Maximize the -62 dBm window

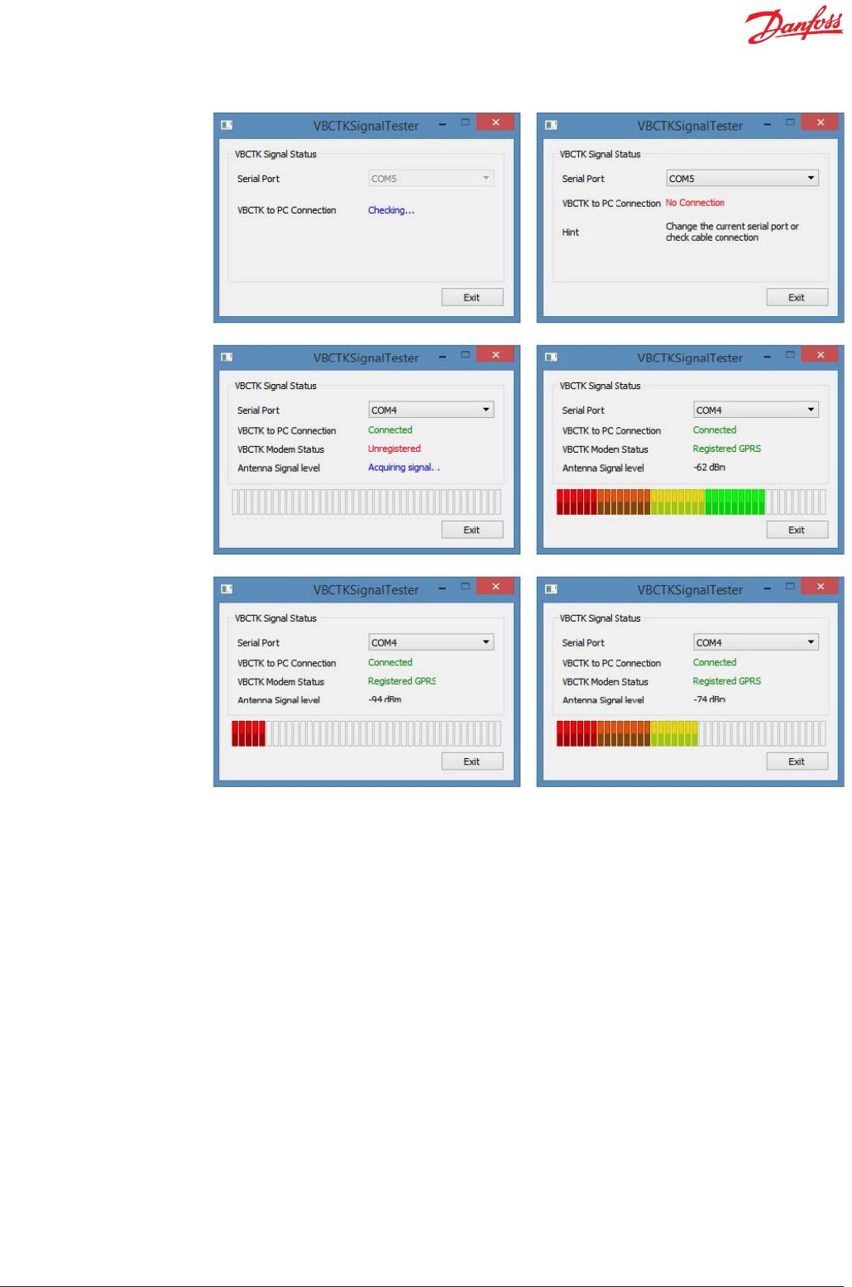click(x=790, y=353)
